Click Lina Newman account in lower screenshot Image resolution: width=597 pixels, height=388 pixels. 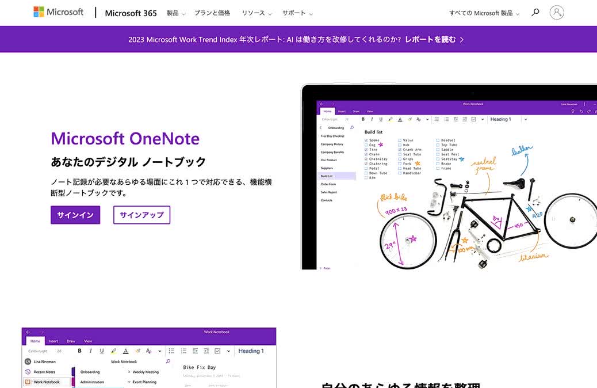click(x=40, y=362)
